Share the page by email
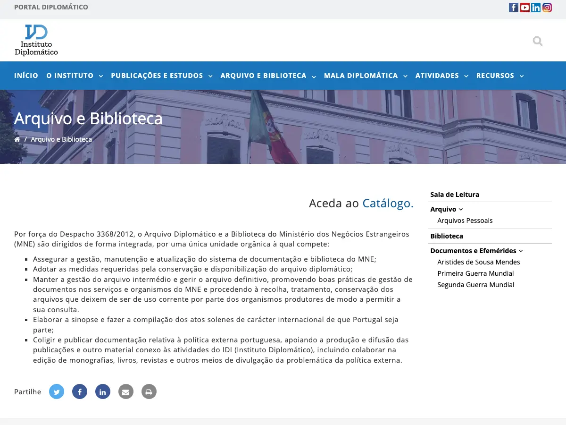The width and height of the screenshot is (566, 425). (x=126, y=391)
